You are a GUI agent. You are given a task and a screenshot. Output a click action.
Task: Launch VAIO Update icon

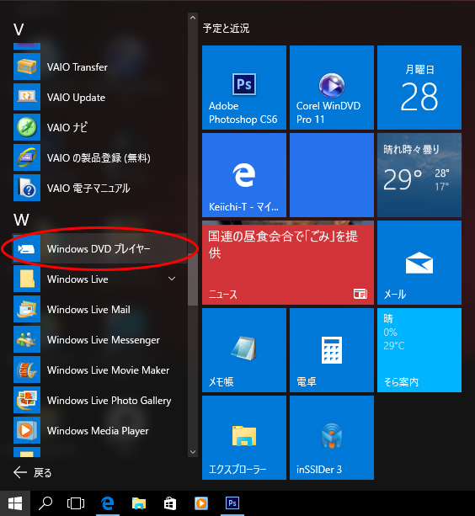27,97
